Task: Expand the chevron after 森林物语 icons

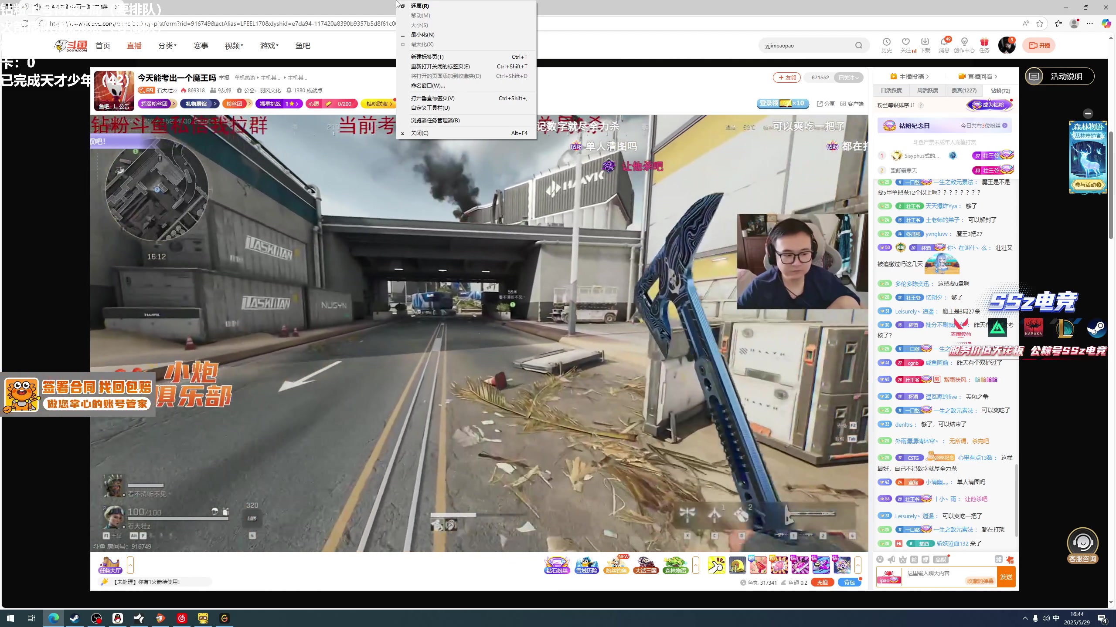Action: [x=696, y=565]
